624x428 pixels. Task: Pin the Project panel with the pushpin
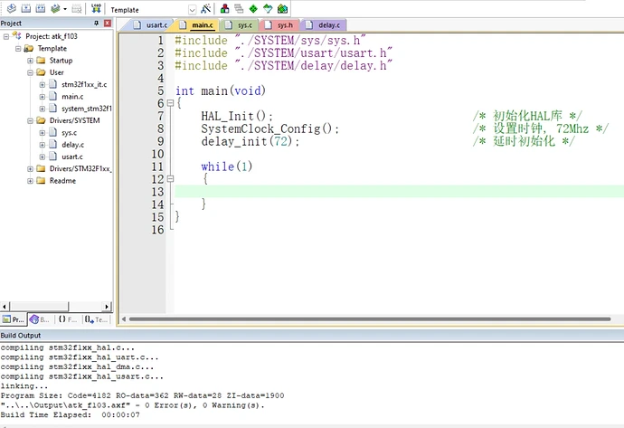coord(97,23)
